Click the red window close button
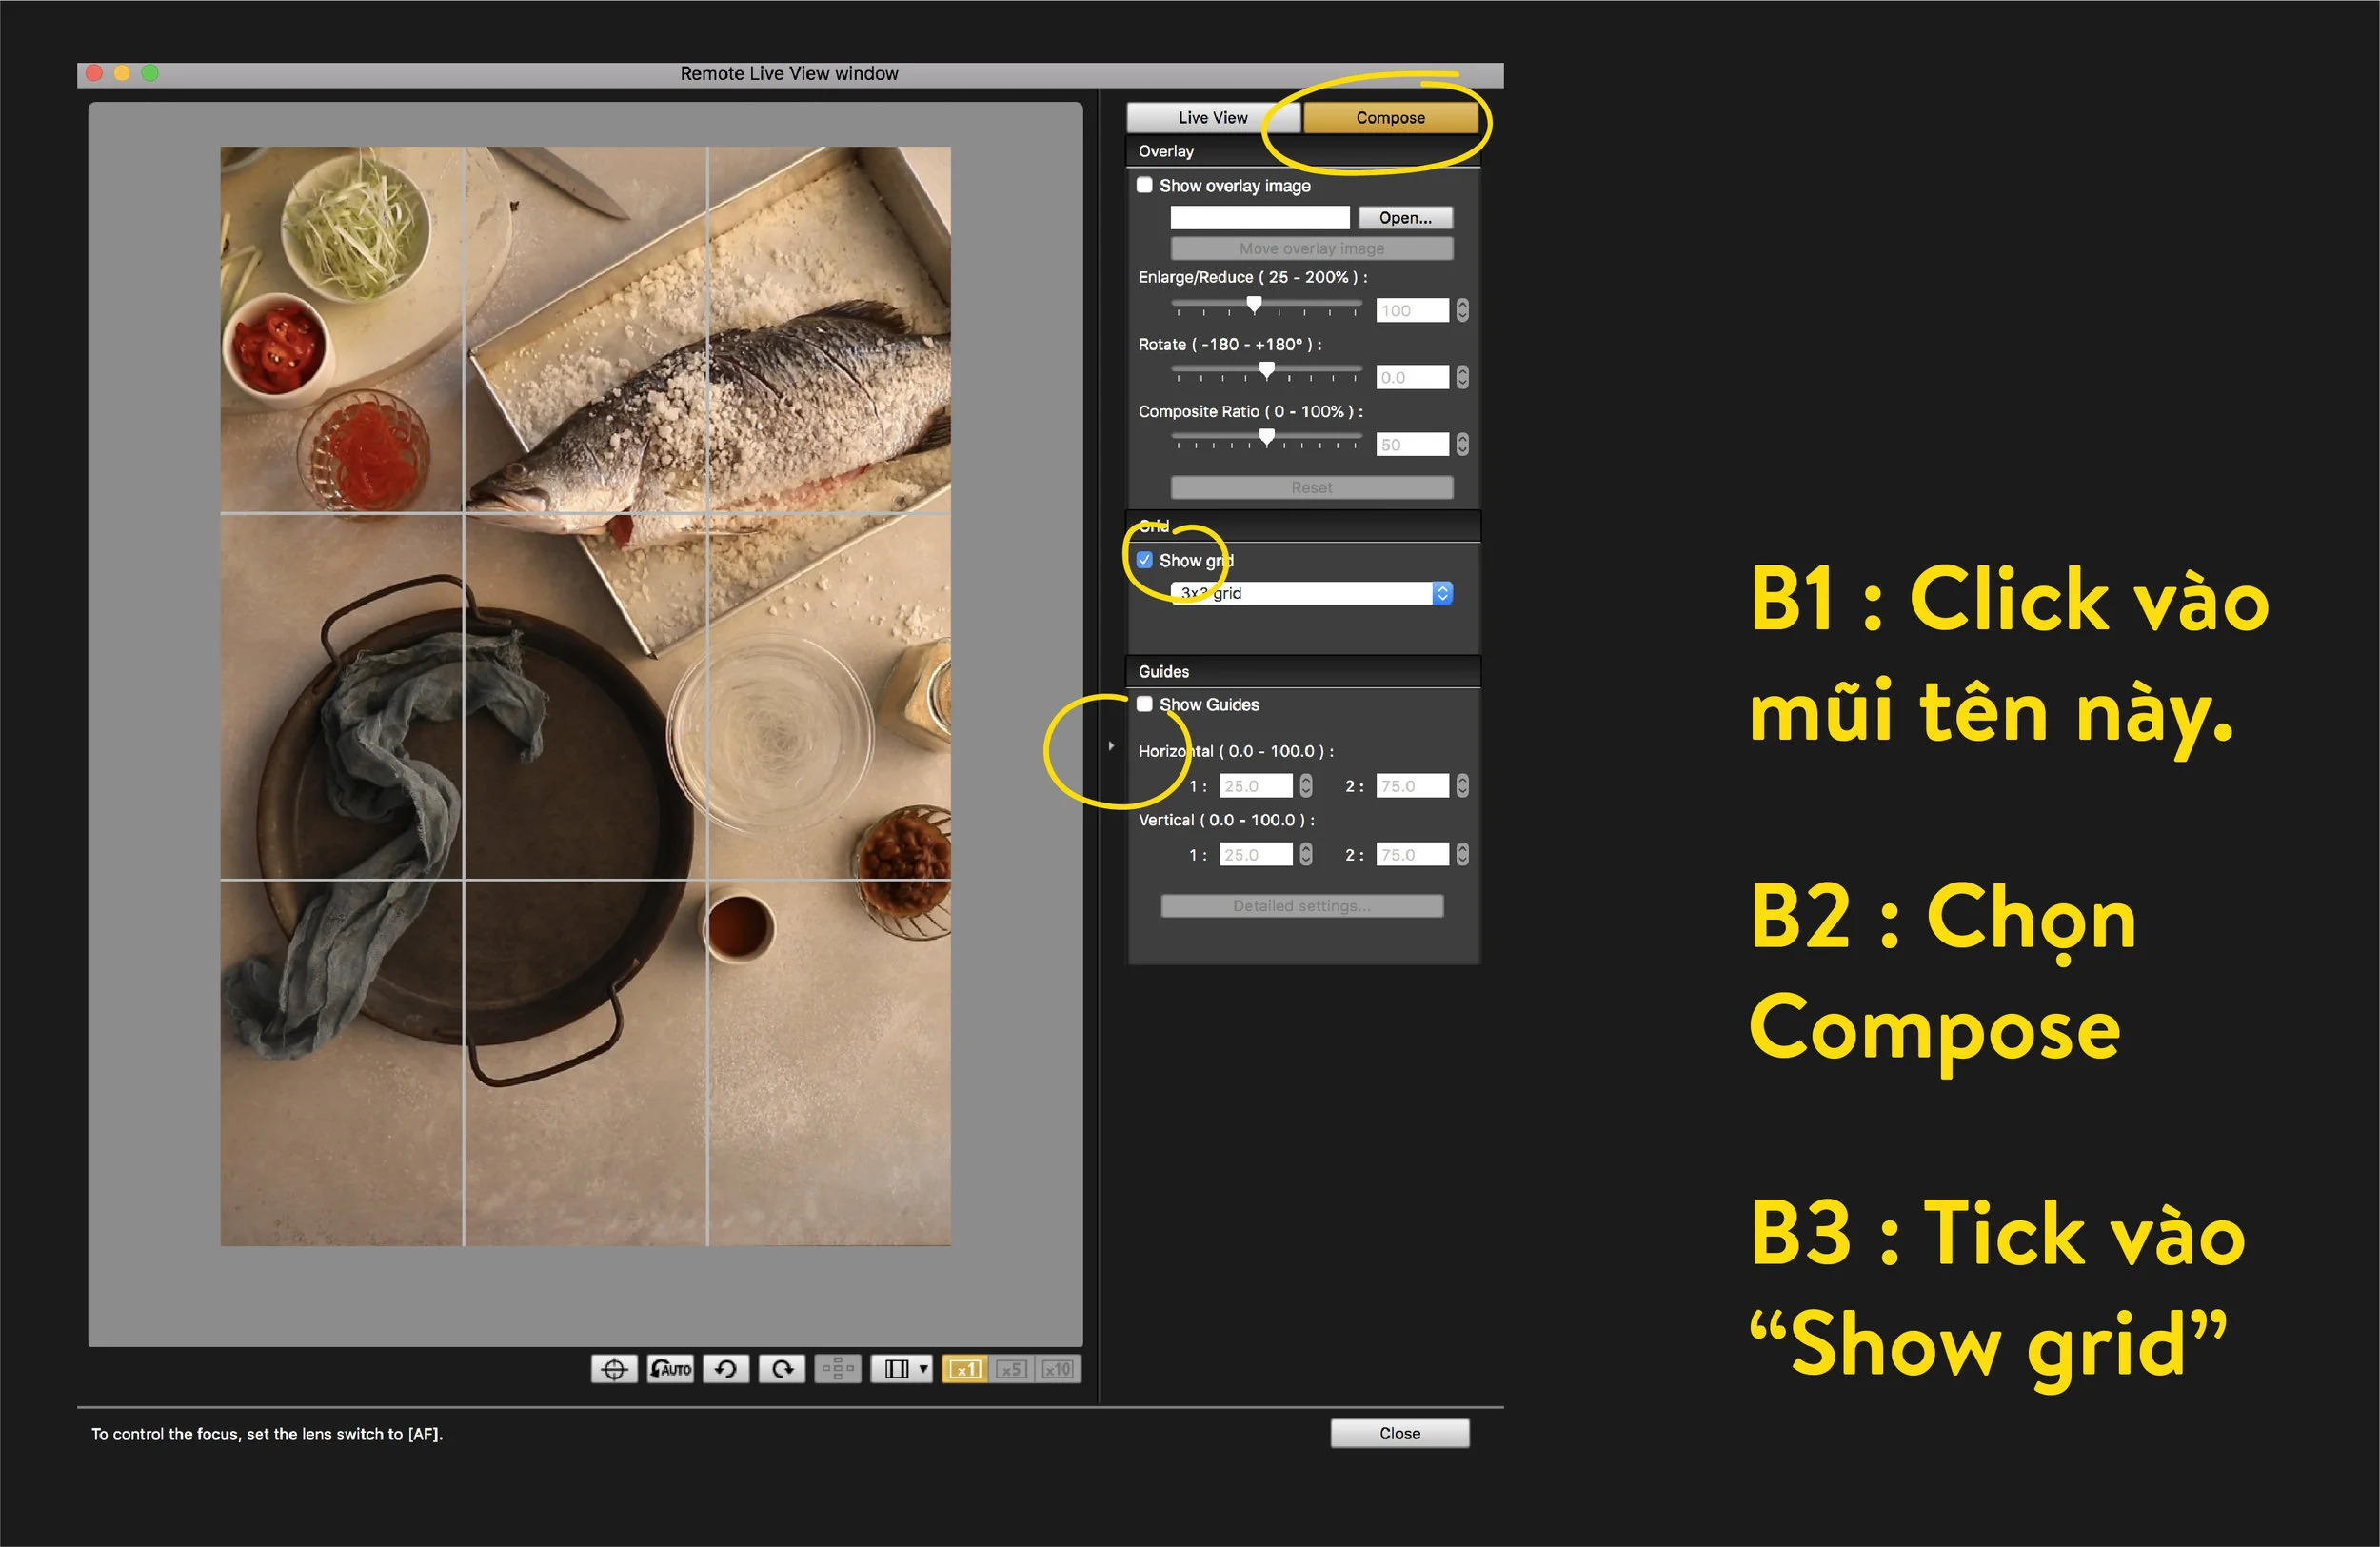 click(x=95, y=73)
